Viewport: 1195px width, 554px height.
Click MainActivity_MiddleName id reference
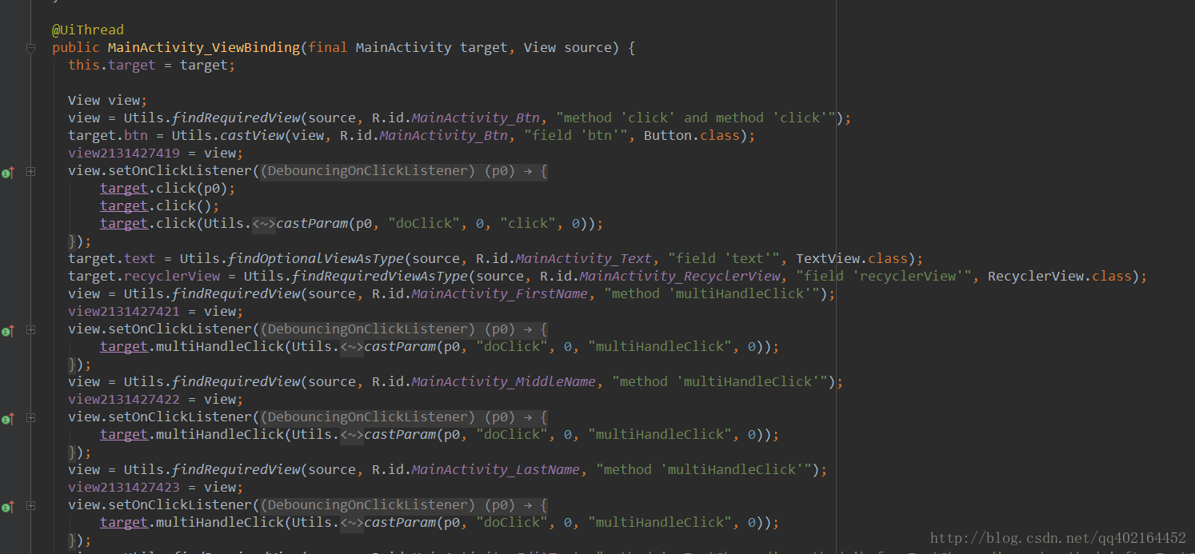pyautogui.click(x=504, y=382)
